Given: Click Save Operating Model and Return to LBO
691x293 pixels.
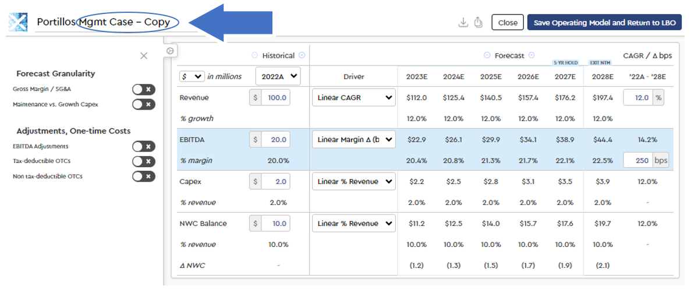Looking at the screenshot, I should (605, 23).
